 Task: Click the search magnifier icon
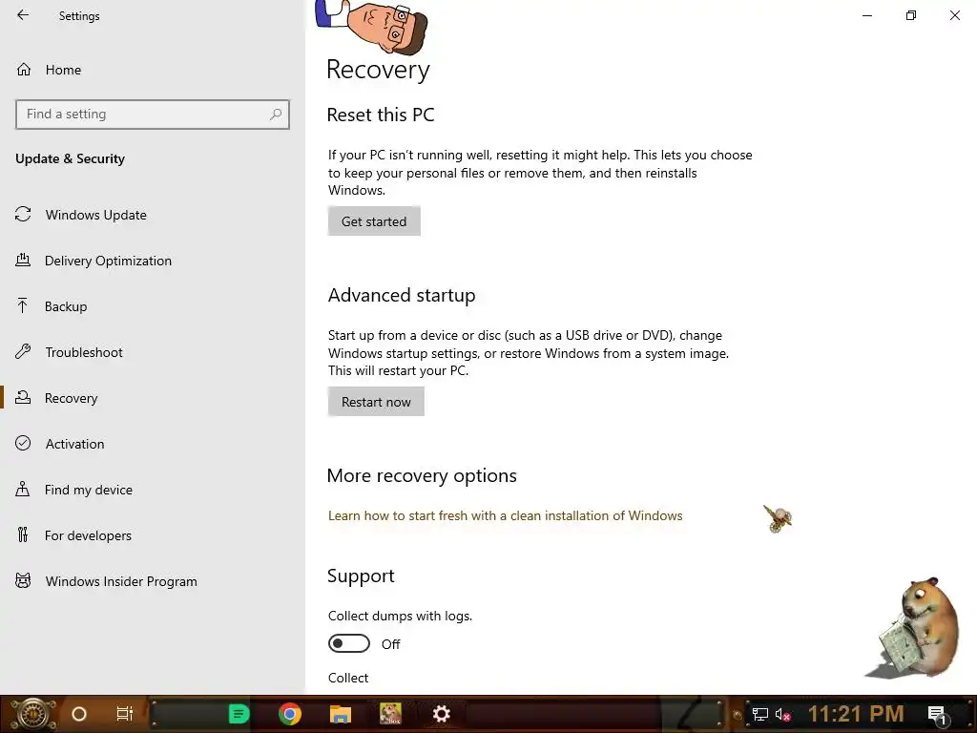point(276,115)
